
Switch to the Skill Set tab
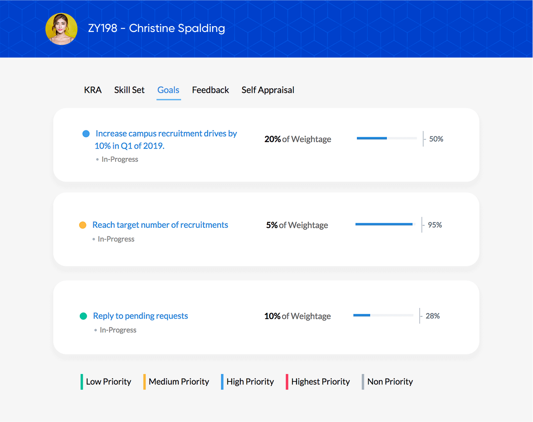tap(129, 90)
